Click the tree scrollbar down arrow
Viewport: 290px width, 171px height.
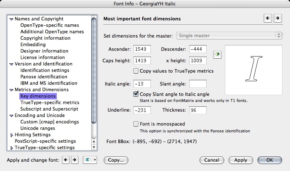[x=94, y=147]
